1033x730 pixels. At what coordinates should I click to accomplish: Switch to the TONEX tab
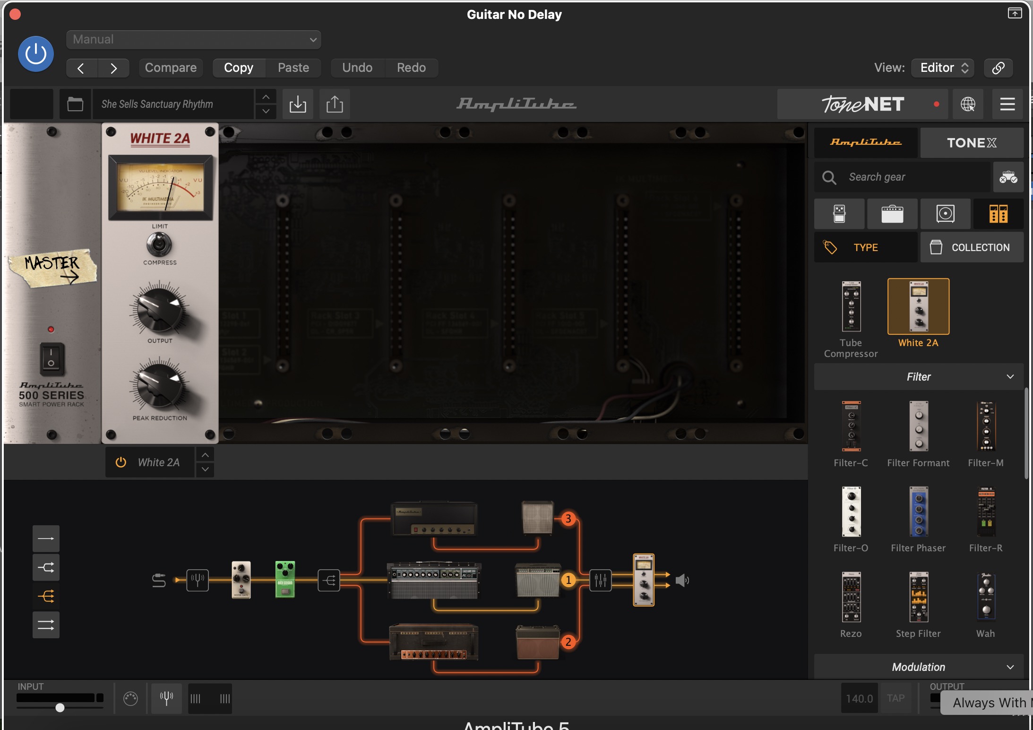click(x=972, y=142)
